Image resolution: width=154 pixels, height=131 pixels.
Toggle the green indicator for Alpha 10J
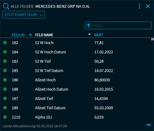5,117
